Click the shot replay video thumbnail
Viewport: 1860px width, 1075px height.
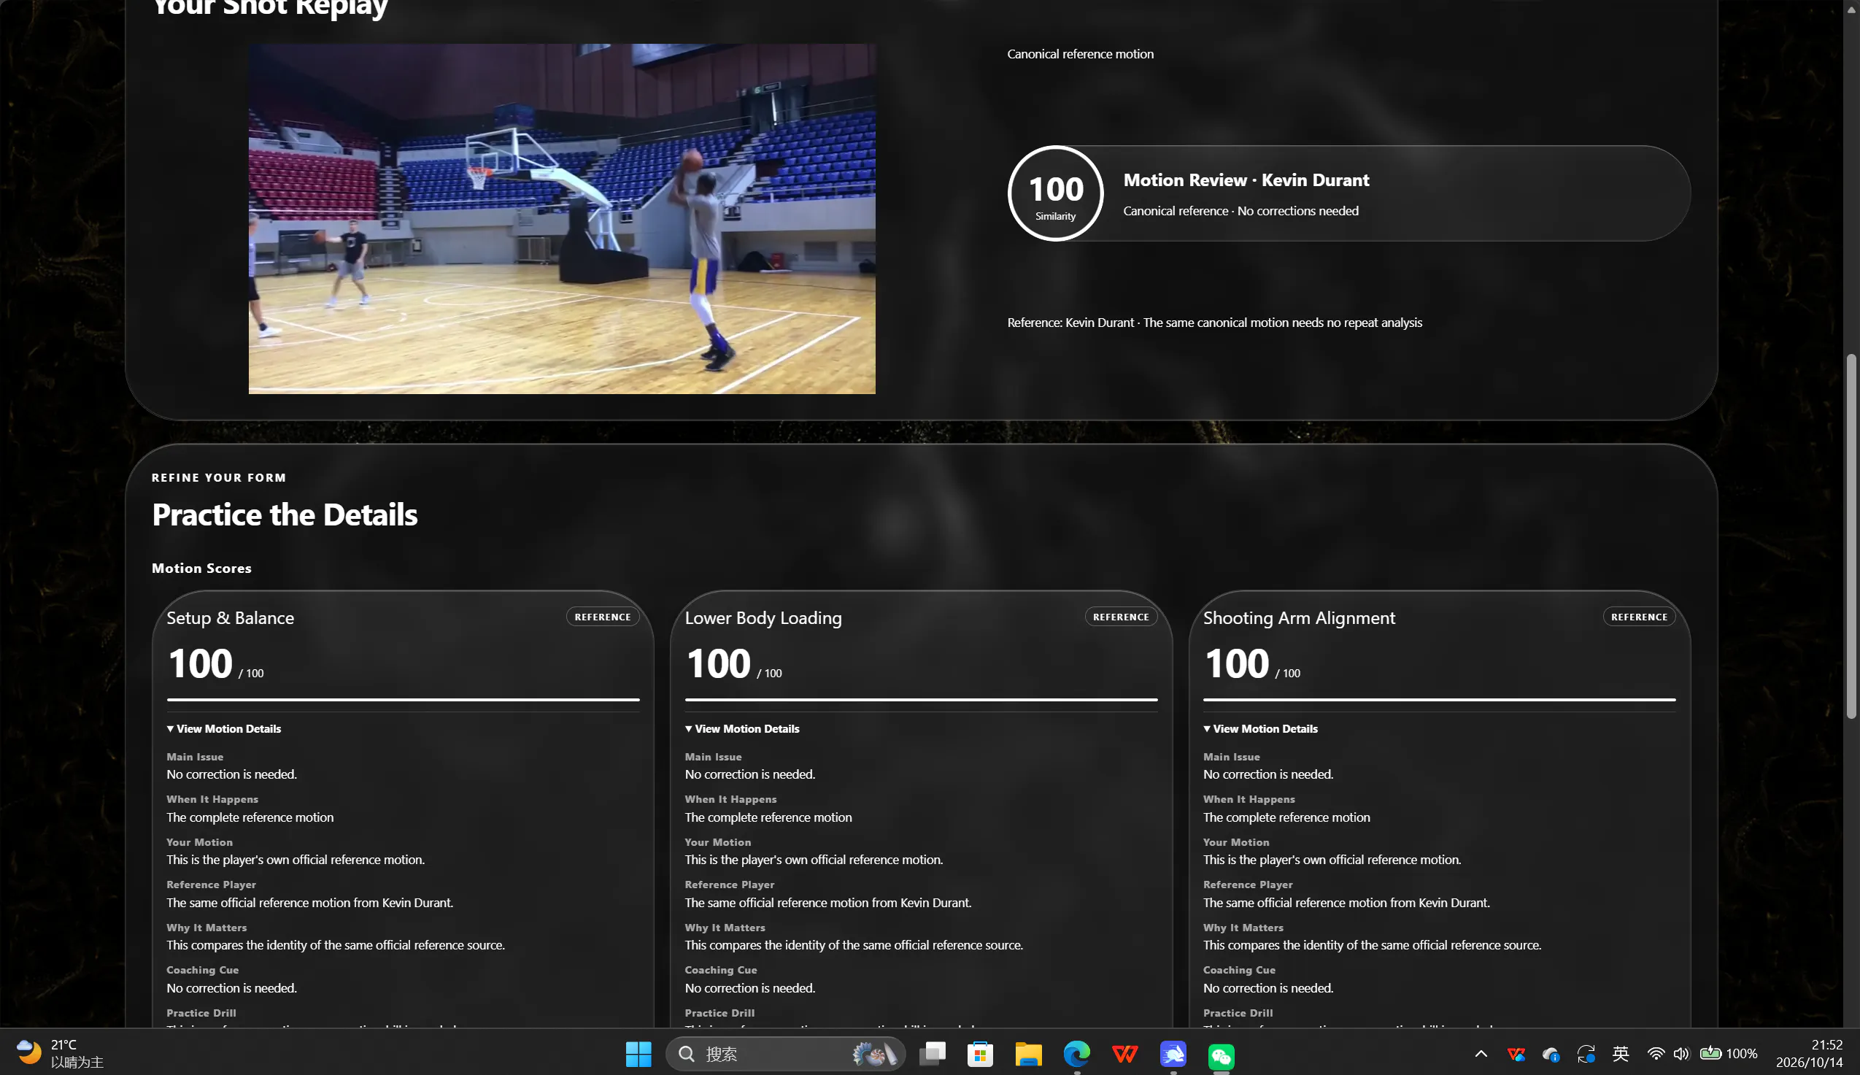562,218
